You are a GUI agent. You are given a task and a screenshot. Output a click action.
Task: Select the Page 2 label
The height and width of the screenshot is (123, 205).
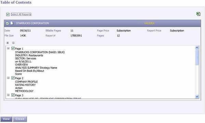[19, 78]
